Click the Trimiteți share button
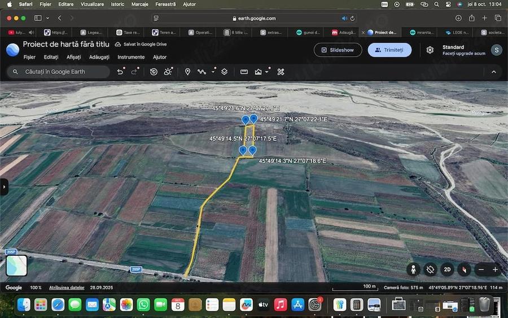This screenshot has height=318, width=508. pos(389,50)
